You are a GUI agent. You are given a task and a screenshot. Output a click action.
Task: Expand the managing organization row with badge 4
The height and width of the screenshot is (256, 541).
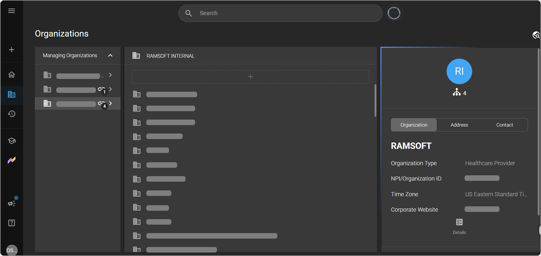[110, 103]
